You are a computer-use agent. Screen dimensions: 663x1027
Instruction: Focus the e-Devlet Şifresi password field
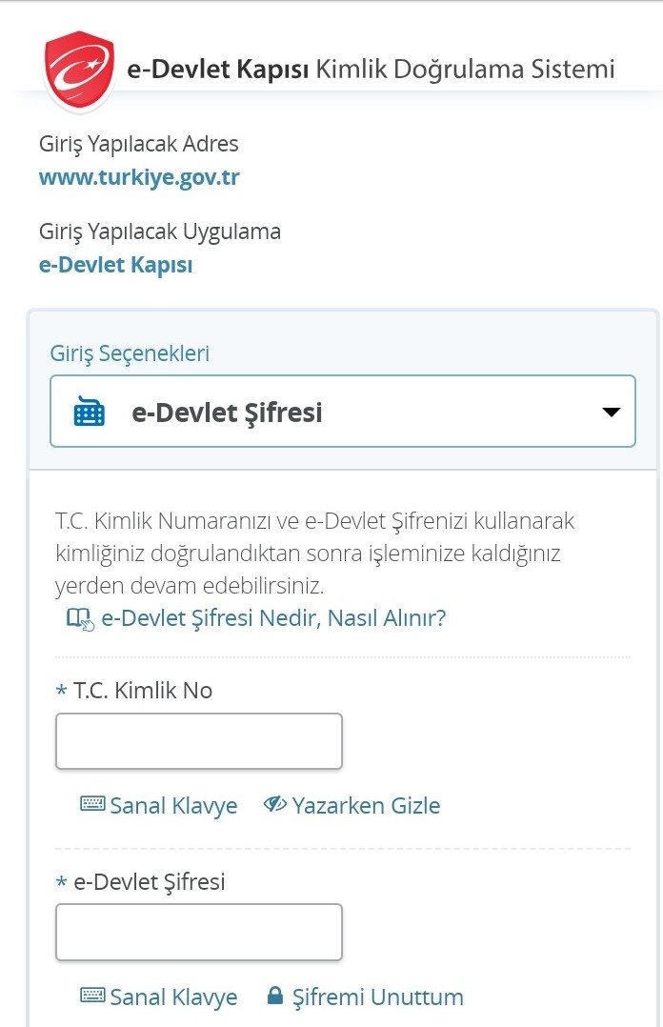coord(199,933)
